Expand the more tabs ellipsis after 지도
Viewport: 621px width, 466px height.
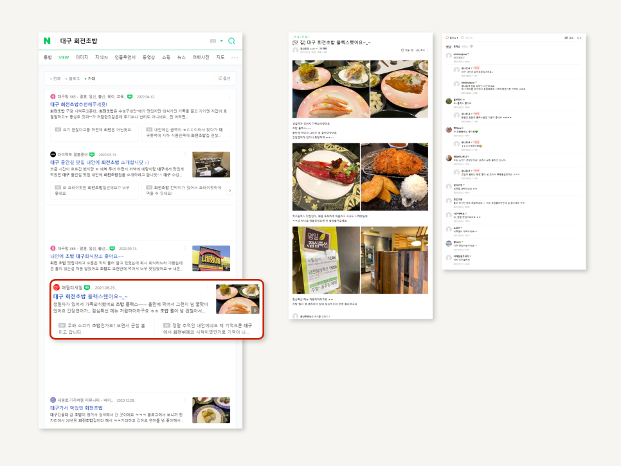pos(235,58)
